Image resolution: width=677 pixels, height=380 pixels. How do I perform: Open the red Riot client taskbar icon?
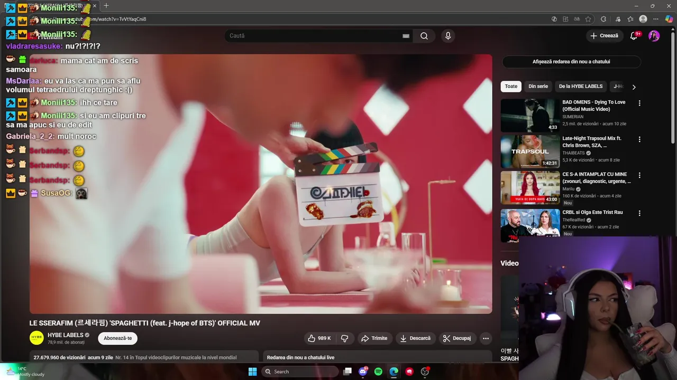[409, 372]
